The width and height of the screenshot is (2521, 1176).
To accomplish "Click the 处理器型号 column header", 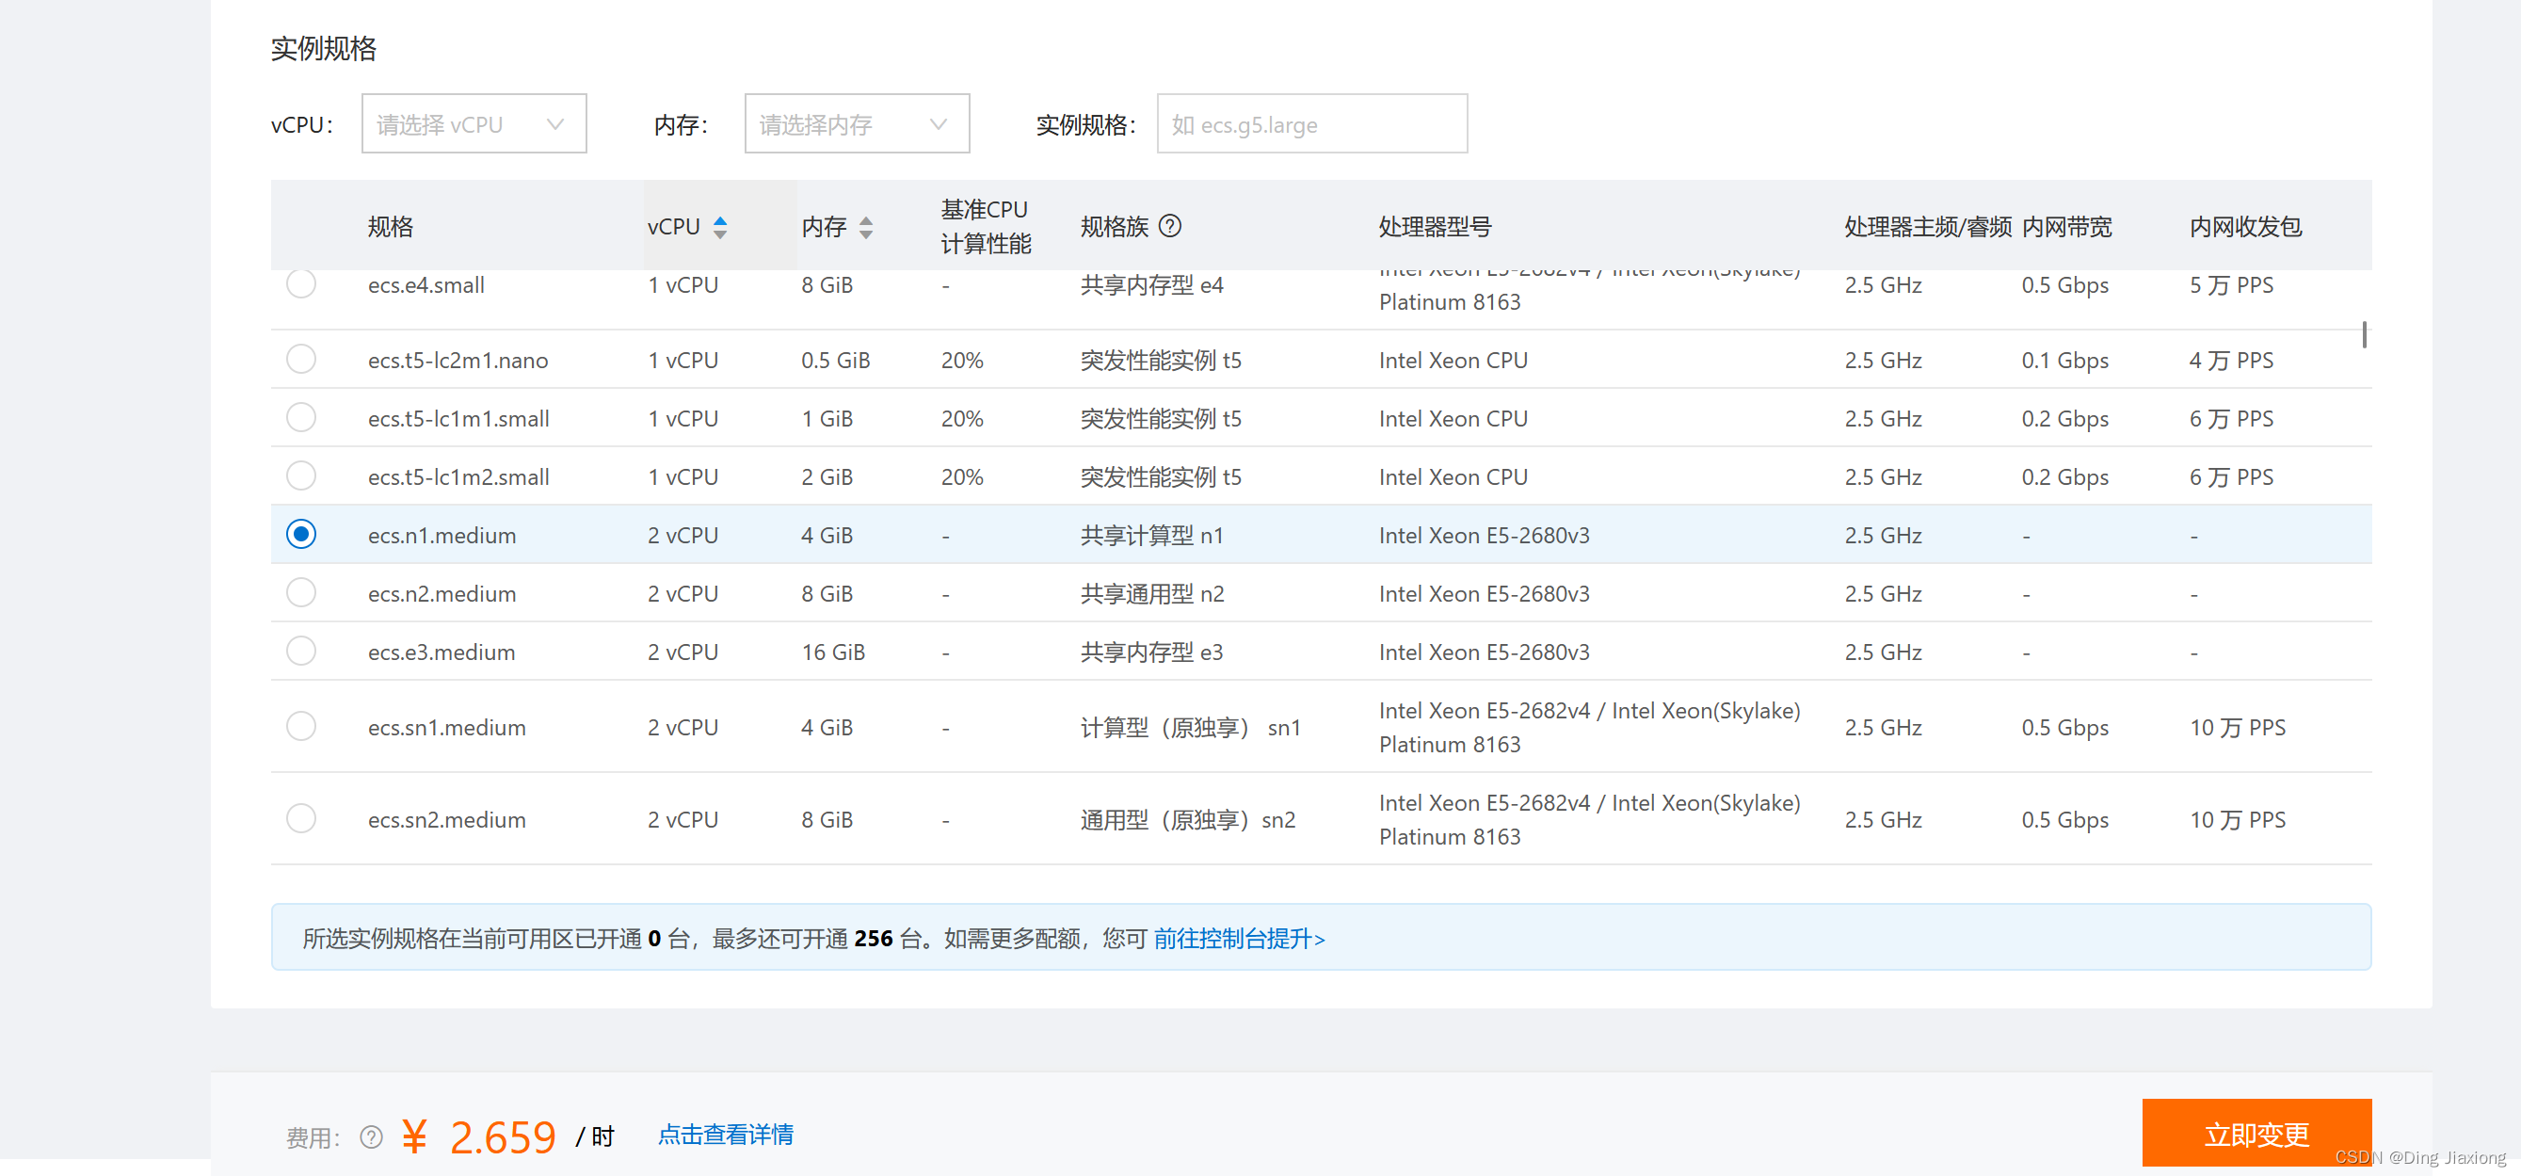I will pyautogui.click(x=1435, y=227).
